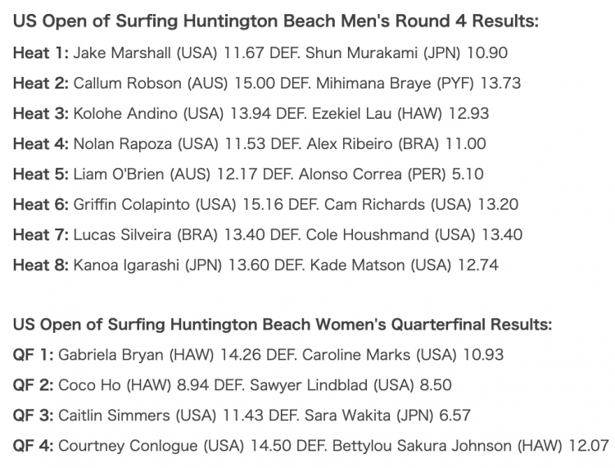Select the QF 1 label

pyautogui.click(x=34, y=355)
